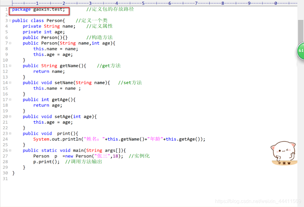Click the text 'package gaoxin.test;'
This screenshot has height=207, width=304.
38,9
